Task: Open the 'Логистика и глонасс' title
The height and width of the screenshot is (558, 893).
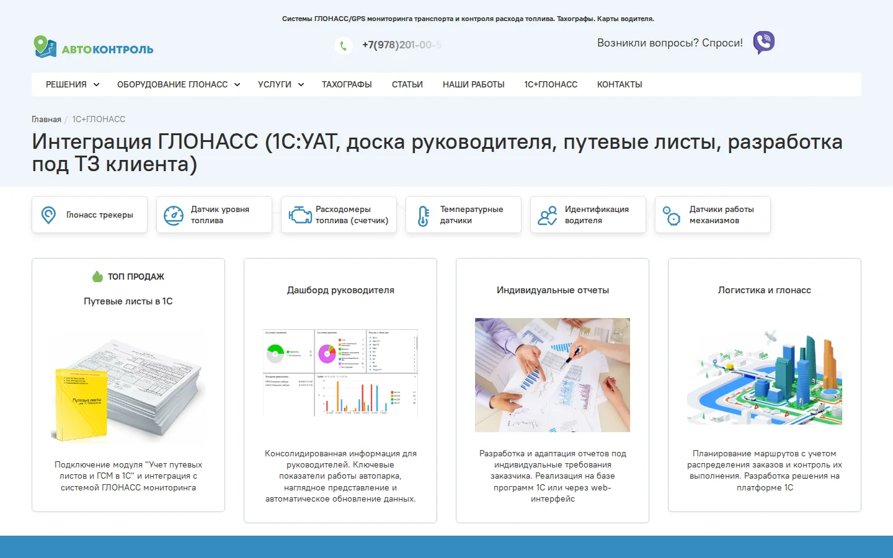Action: coord(765,290)
